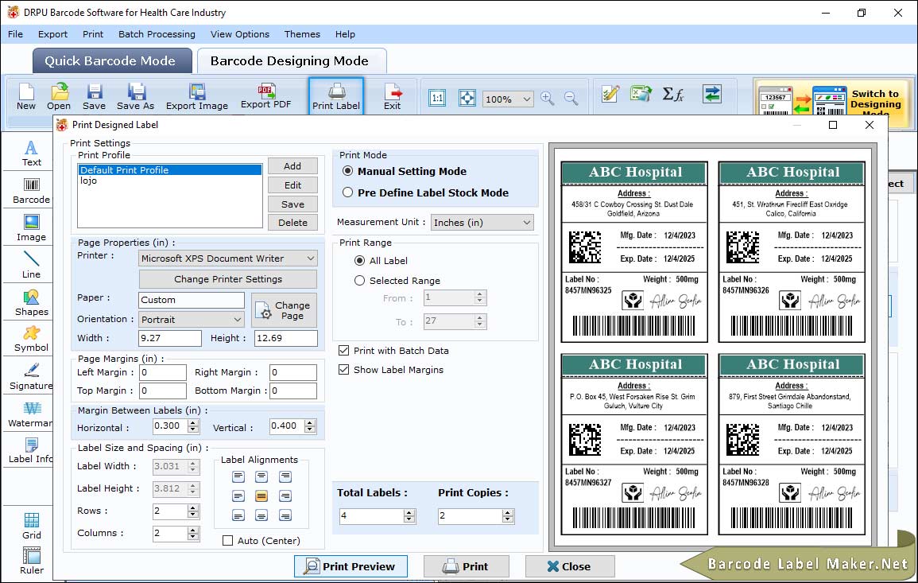Click the Excel import toolbar icon
The image size is (918, 583).
(641, 94)
